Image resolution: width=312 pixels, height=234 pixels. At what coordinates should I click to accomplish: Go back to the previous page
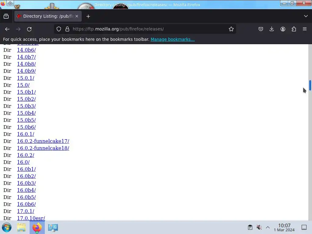7,29
